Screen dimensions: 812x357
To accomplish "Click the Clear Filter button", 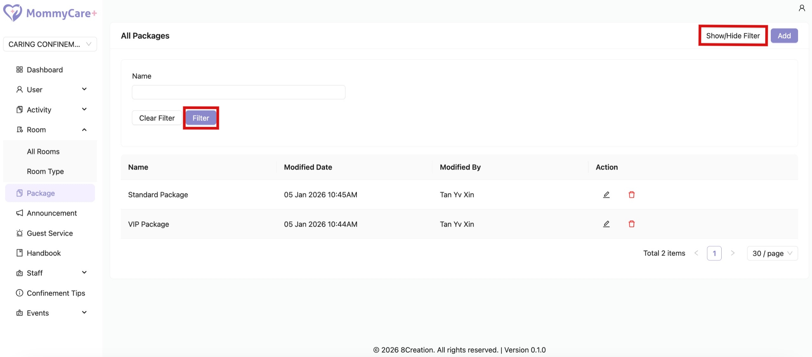I will [157, 118].
